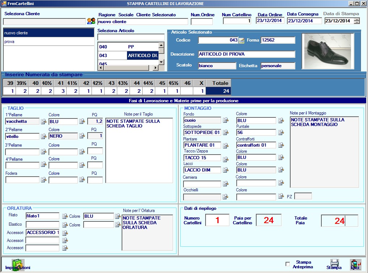Click the Forma field 12562
The image size is (368, 273).
click(x=278, y=40)
